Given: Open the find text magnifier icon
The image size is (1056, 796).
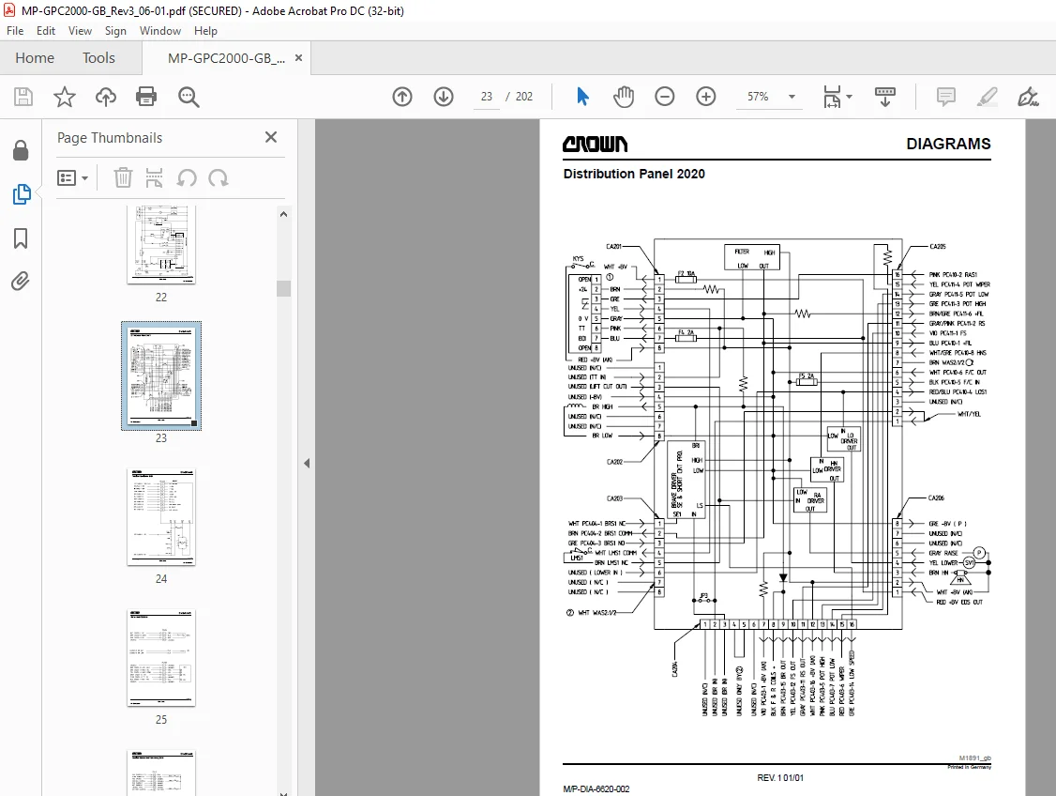Looking at the screenshot, I should pyautogui.click(x=189, y=97).
